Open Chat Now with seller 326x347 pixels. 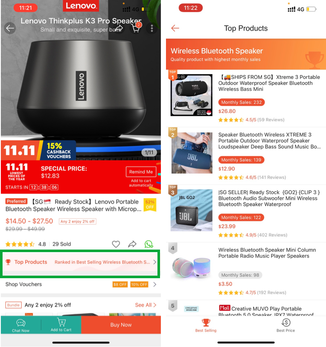coord(21,325)
